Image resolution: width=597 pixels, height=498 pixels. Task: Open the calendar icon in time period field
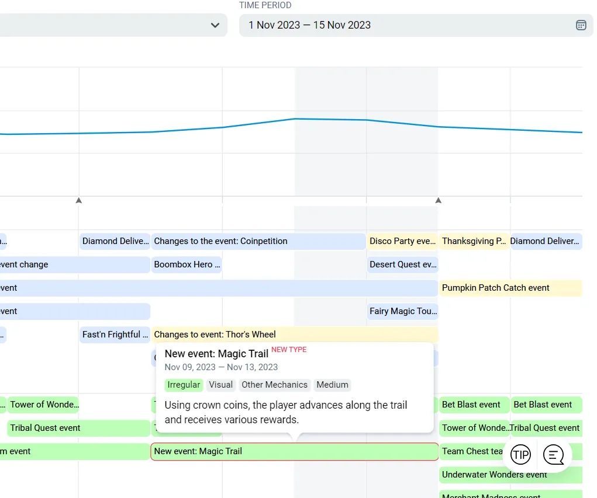(x=581, y=25)
